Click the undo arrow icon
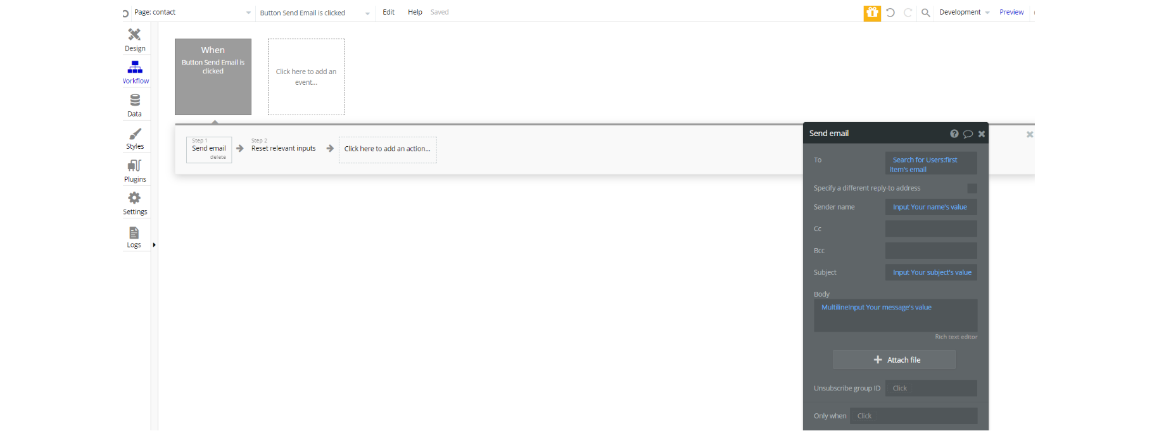1159x438 pixels. (x=890, y=13)
